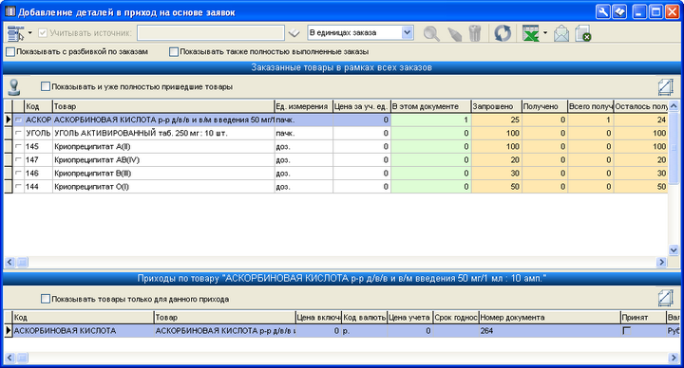684x368 pixels.
Task: Click 'В этом документе' cell of АСКОРБИНОВАЯ КИСЛОТА row
Action: (x=431, y=120)
